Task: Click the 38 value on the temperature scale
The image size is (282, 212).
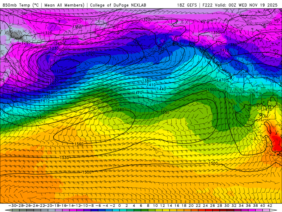Action: click(x=256, y=206)
